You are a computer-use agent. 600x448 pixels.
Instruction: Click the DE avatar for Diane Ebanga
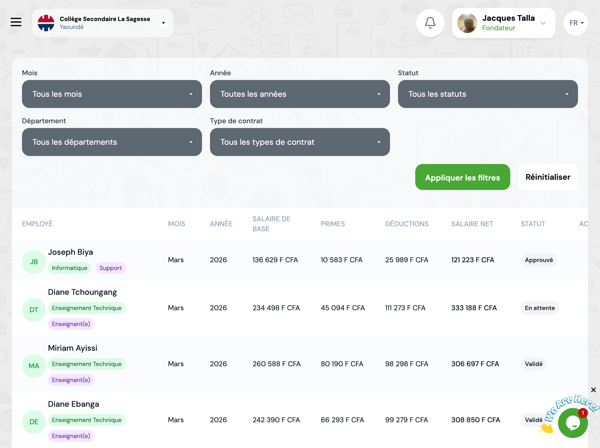point(34,422)
